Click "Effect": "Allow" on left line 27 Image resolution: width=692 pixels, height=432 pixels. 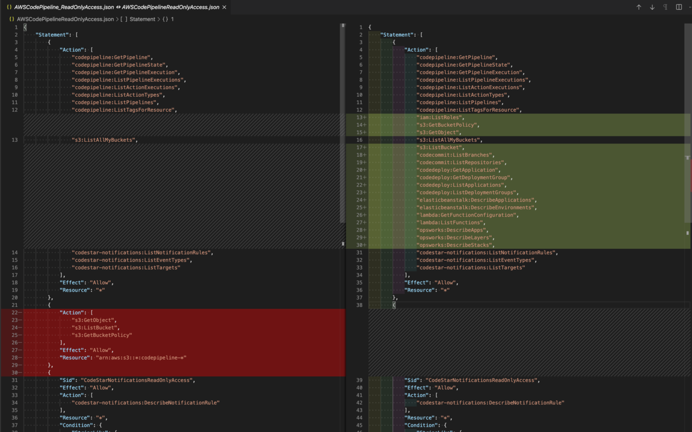click(86, 350)
